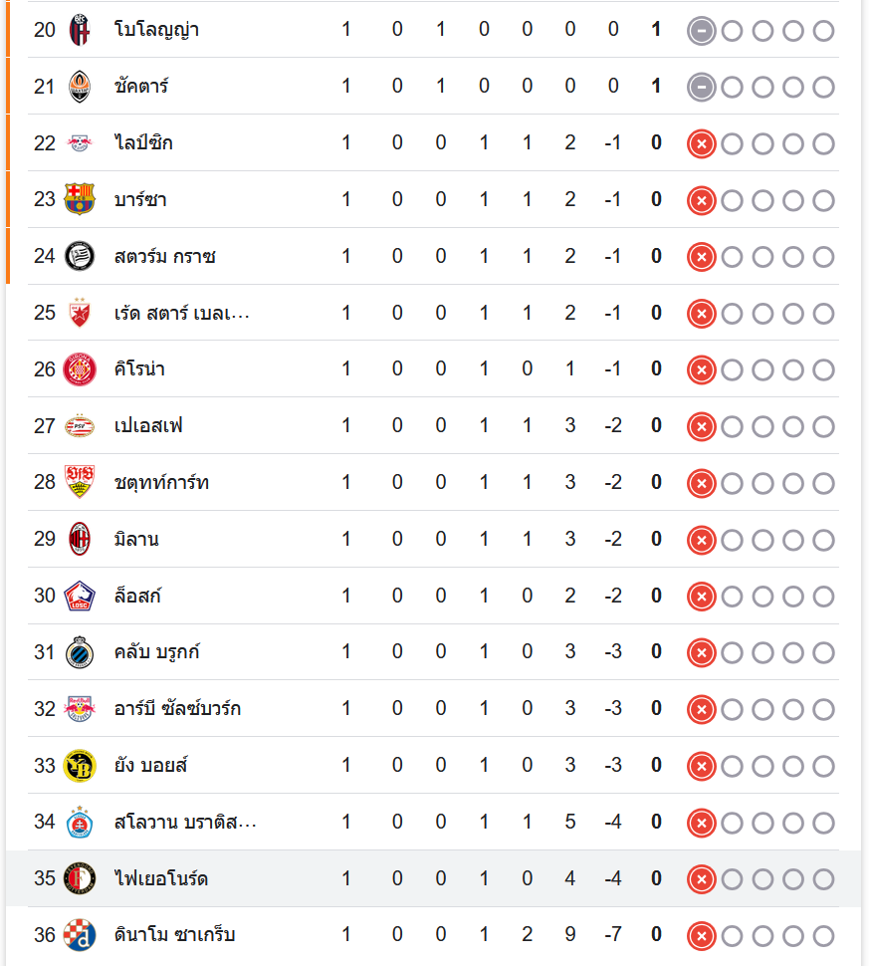Image resolution: width=869 pixels, height=966 pixels.
Task: Click the RB Leipzig logo
Action: pos(79,143)
